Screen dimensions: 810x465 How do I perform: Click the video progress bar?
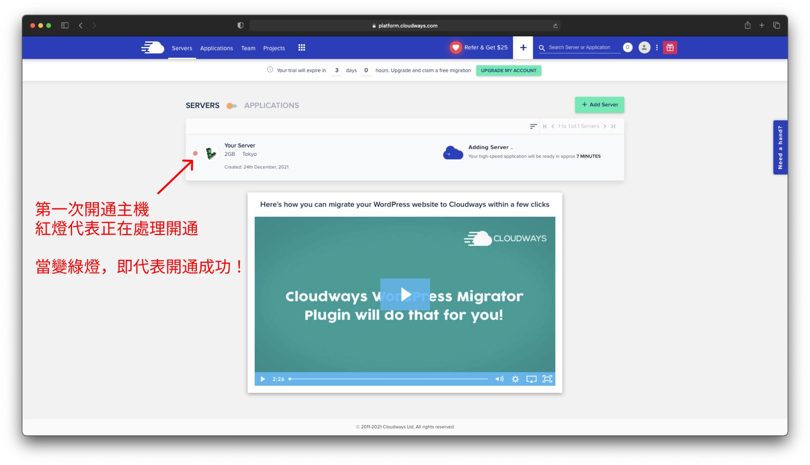coord(389,379)
